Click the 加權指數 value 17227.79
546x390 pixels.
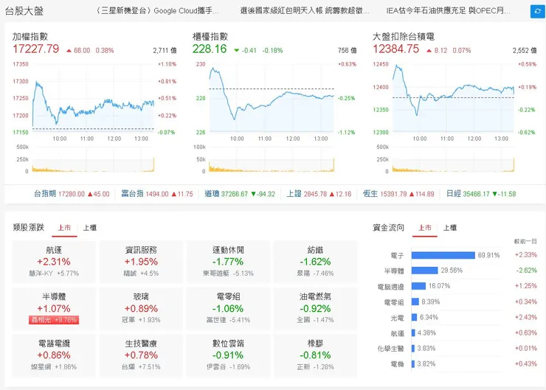pos(36,49)
